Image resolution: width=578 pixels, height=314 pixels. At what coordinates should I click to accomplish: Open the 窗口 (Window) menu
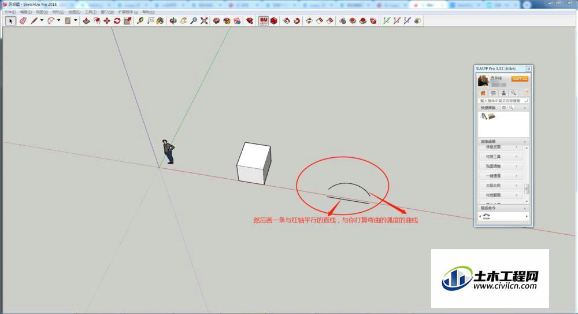(107, 12)
